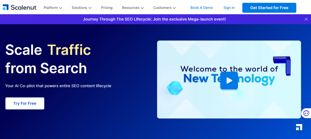Click the floating Scalenut icon at bottom right

pos(299,127)
